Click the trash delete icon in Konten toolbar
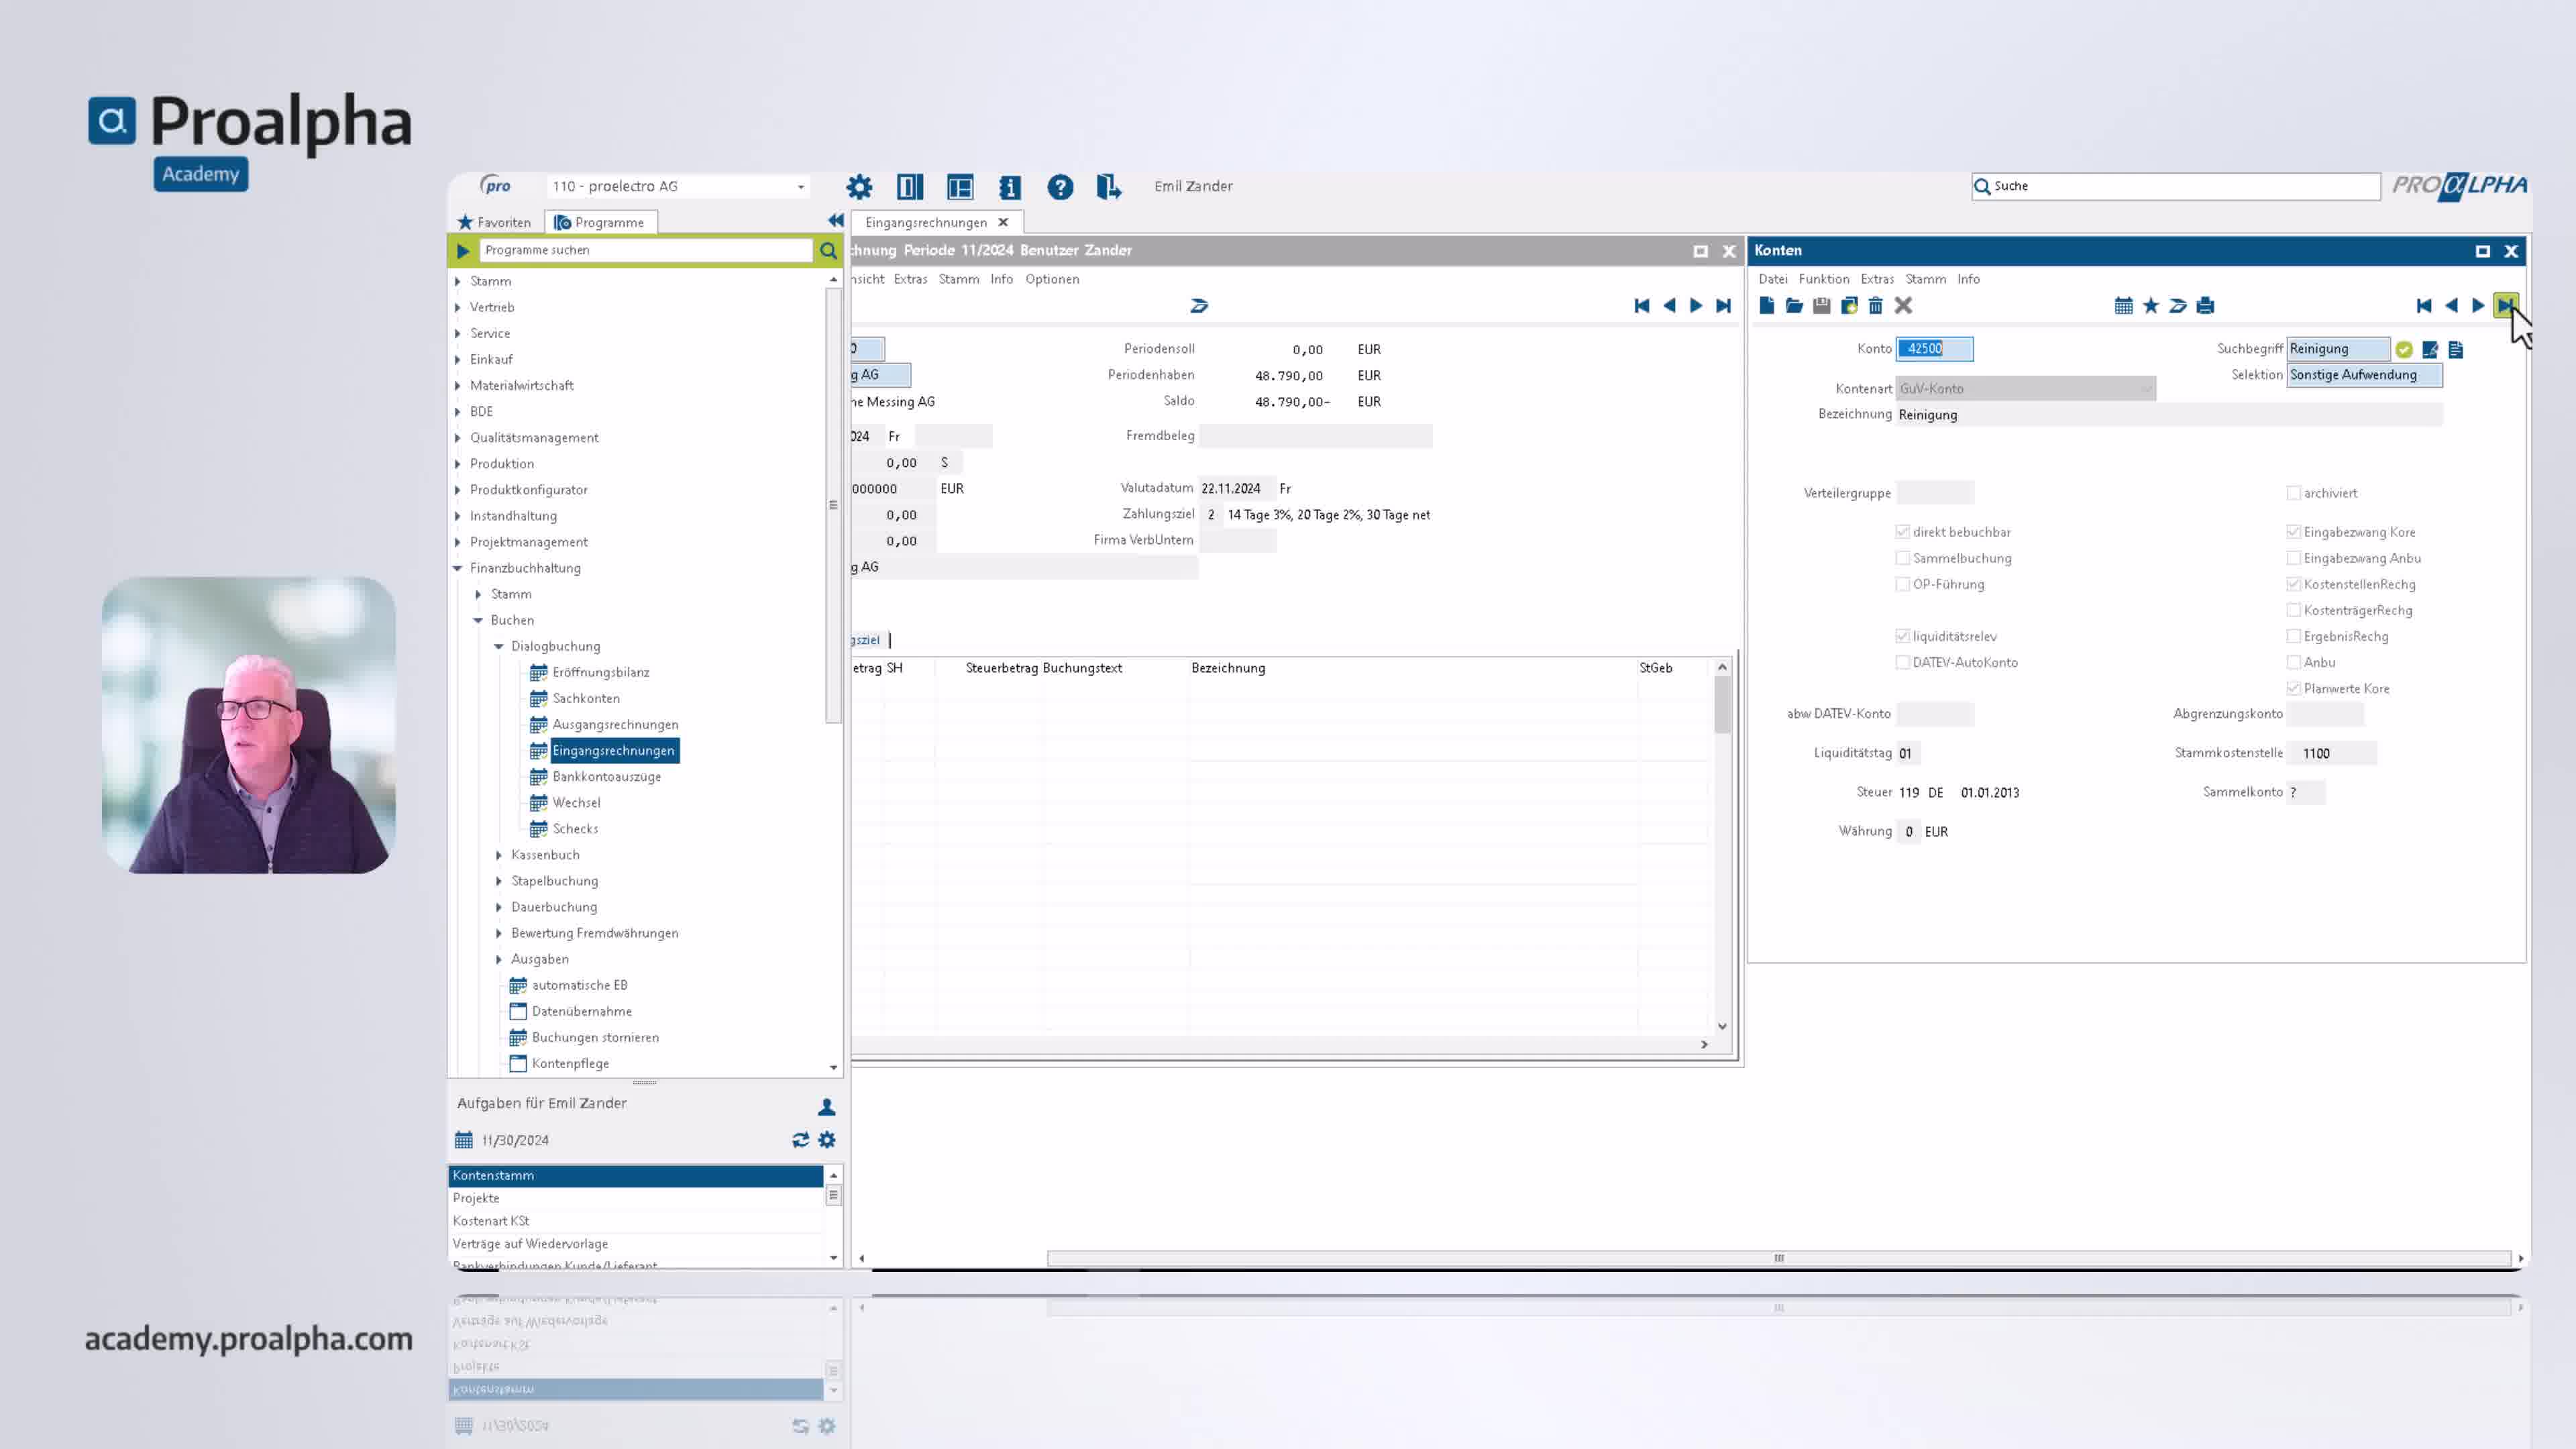 1876,306
